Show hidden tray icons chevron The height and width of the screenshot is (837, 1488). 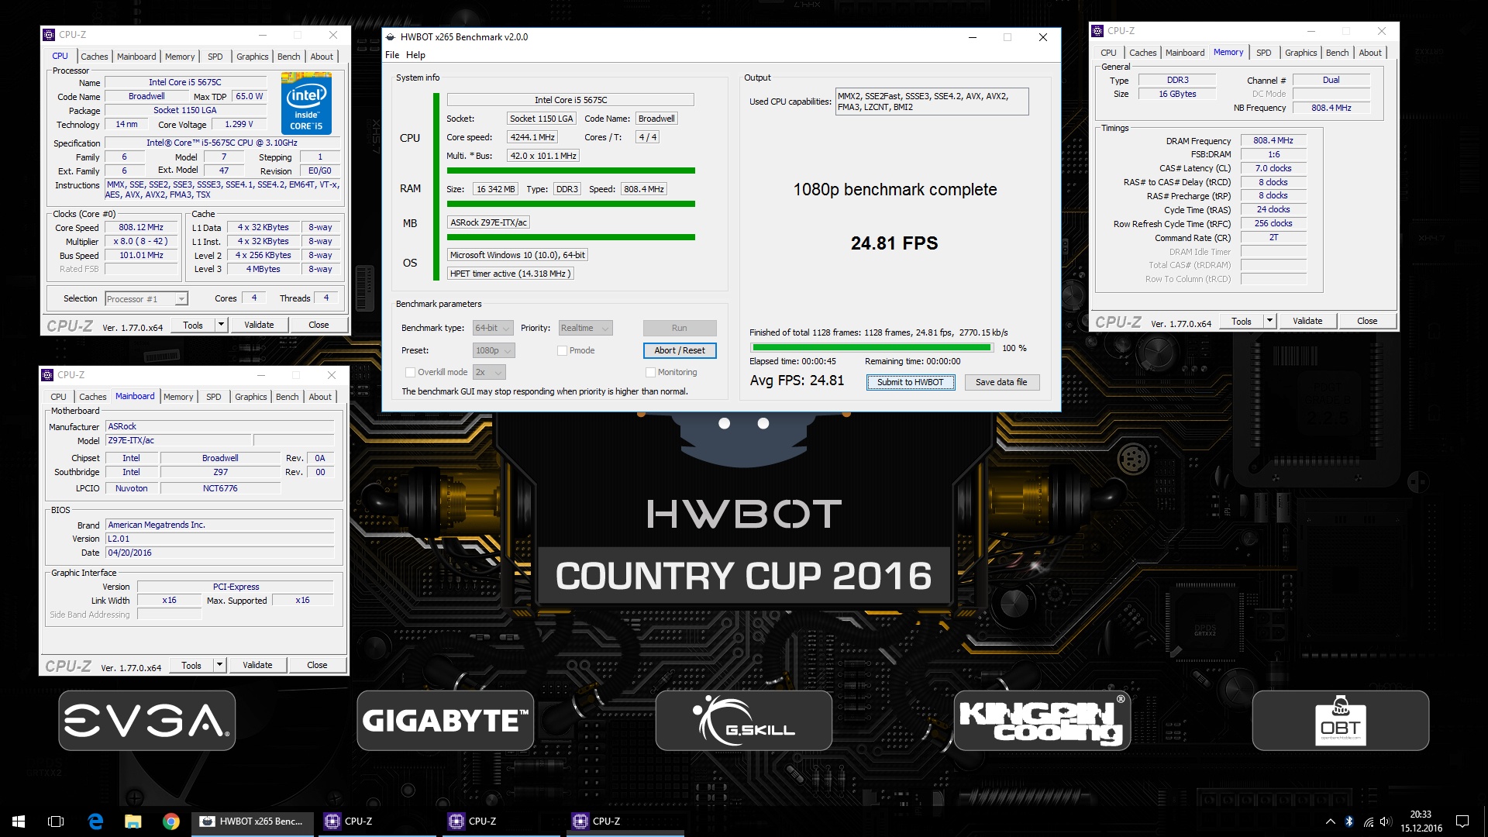click(x=1330, y=821)
